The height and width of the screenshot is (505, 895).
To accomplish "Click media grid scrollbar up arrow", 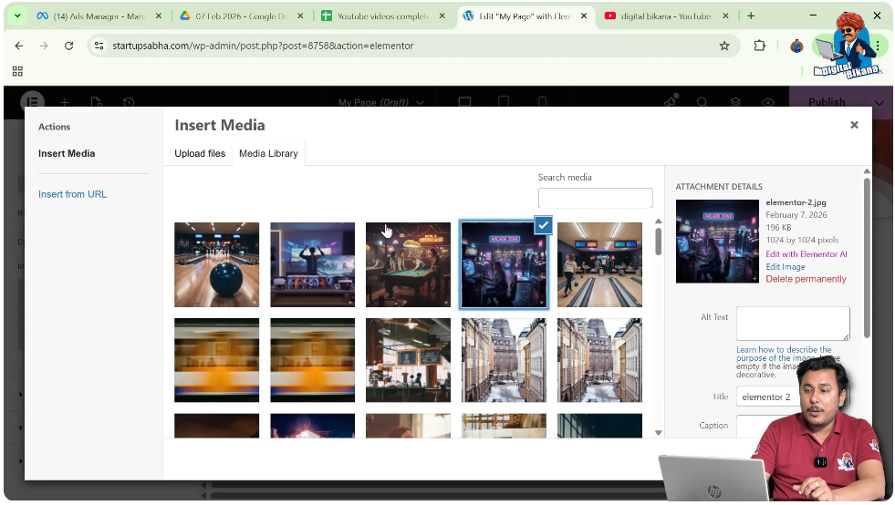I will pyautogui.click(x=658, y=222).
